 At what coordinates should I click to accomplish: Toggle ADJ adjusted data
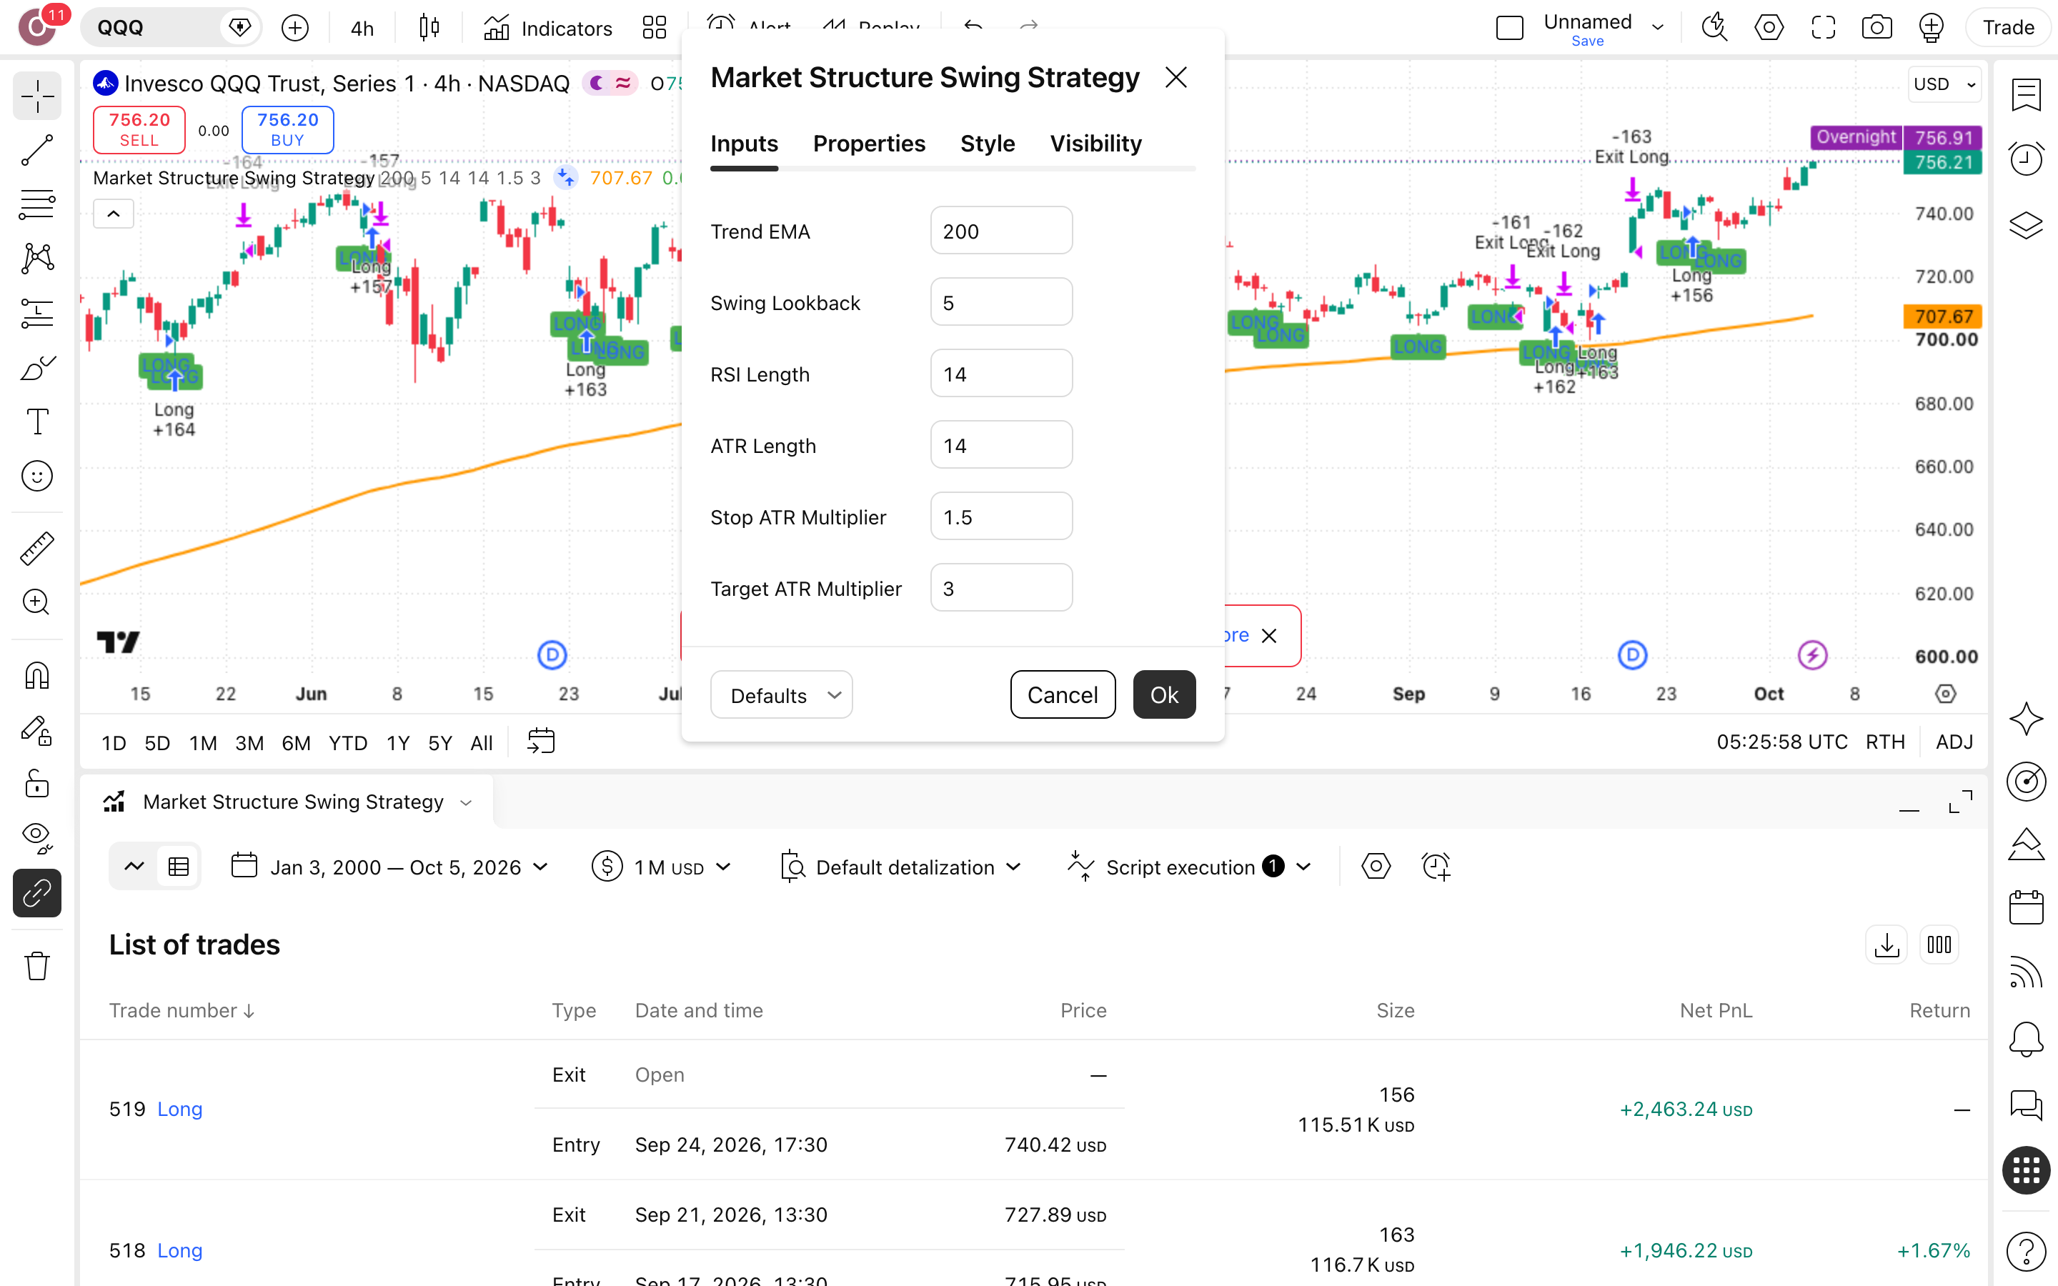click(1954, 742)
